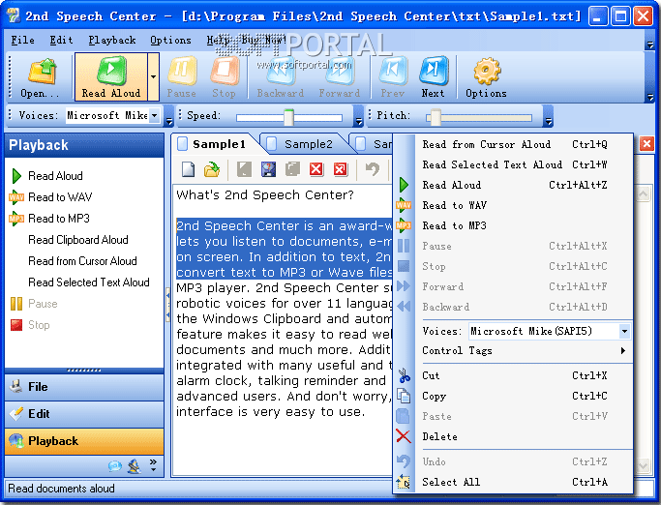Viewport: 661px width, 505px height.
Task: Click the 'What's 2nd Speech Center?' heading text
Action: pyautogui.click(x=265, y=195)
